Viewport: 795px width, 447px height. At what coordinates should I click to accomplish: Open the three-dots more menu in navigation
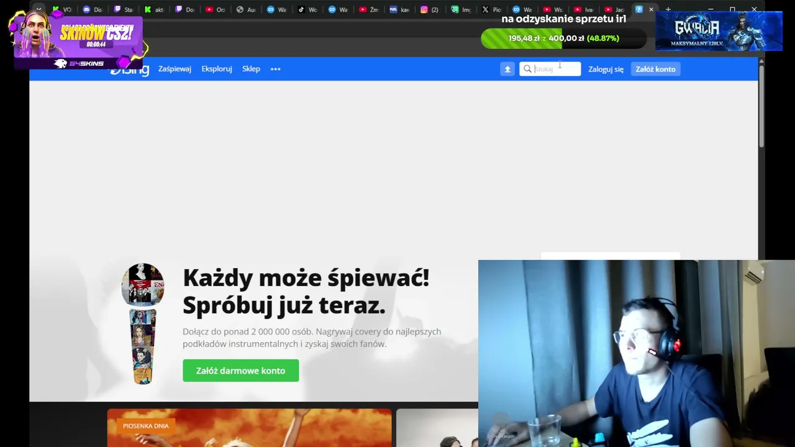tap(276, 69)
